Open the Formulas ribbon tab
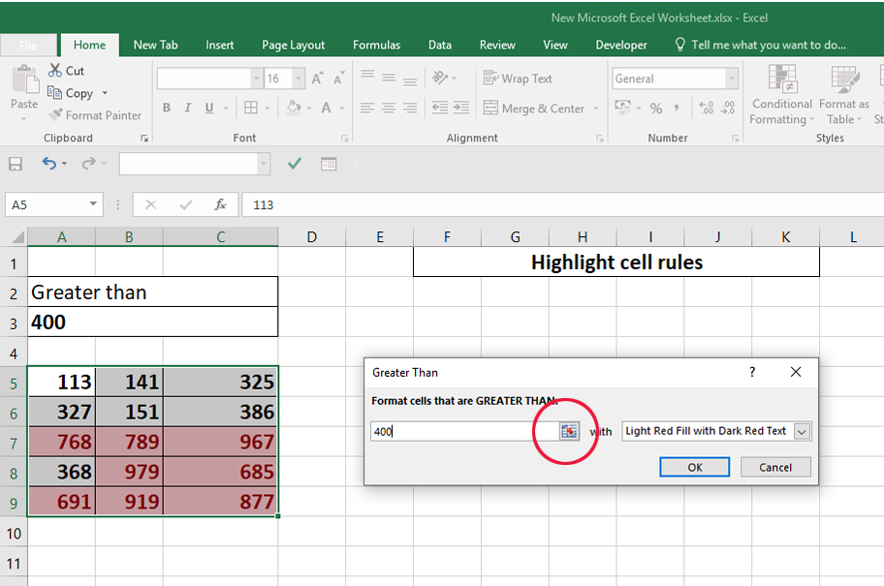This screenshot has height=586, width=884. [376, 44]
